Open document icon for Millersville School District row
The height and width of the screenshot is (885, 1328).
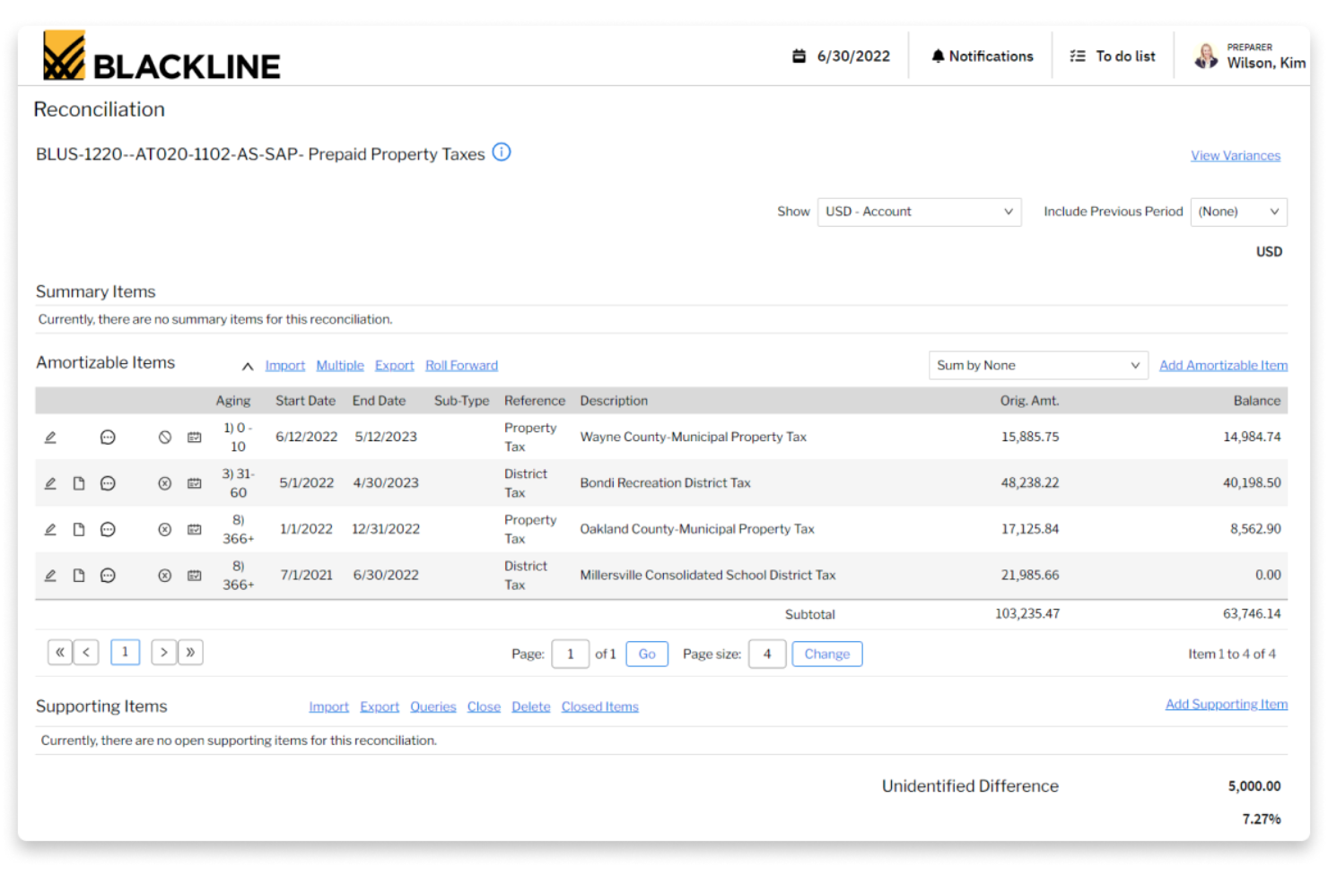[x=79, y=576]
